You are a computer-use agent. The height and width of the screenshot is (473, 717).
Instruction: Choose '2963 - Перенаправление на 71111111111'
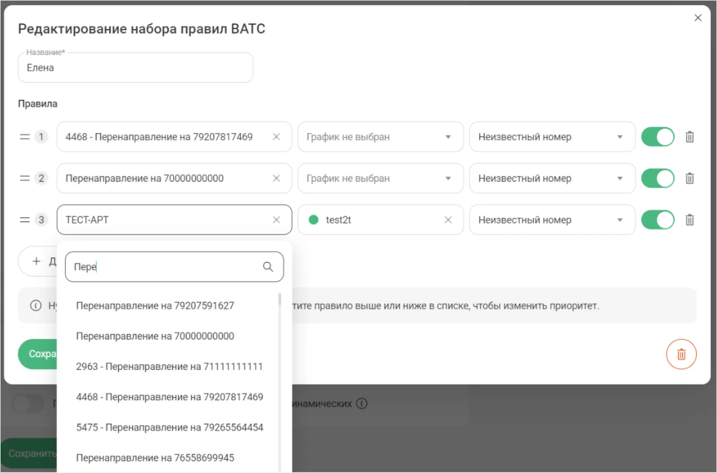coord(167,367)
